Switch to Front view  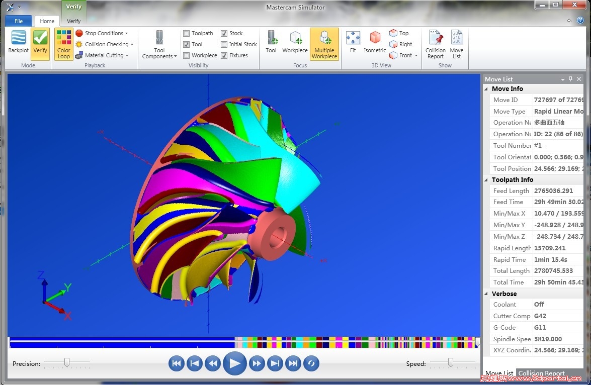[401, 55]
